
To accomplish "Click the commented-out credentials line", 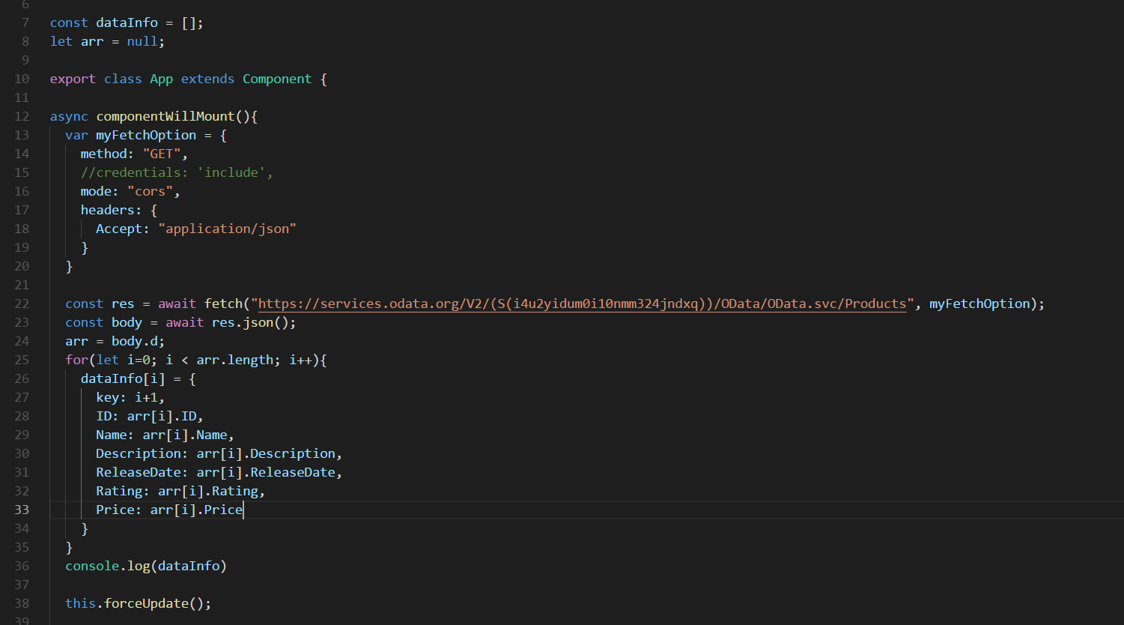I will point(176,172).
